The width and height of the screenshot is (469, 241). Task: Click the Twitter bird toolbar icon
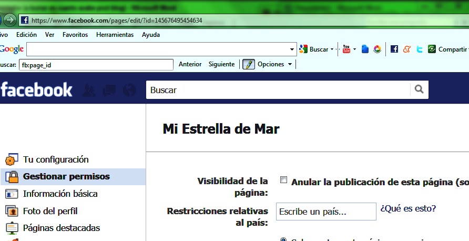point(420,49)
